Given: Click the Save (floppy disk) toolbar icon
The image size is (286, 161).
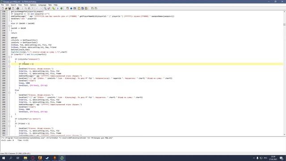Looking at the screenshot, I should point(9,8).
